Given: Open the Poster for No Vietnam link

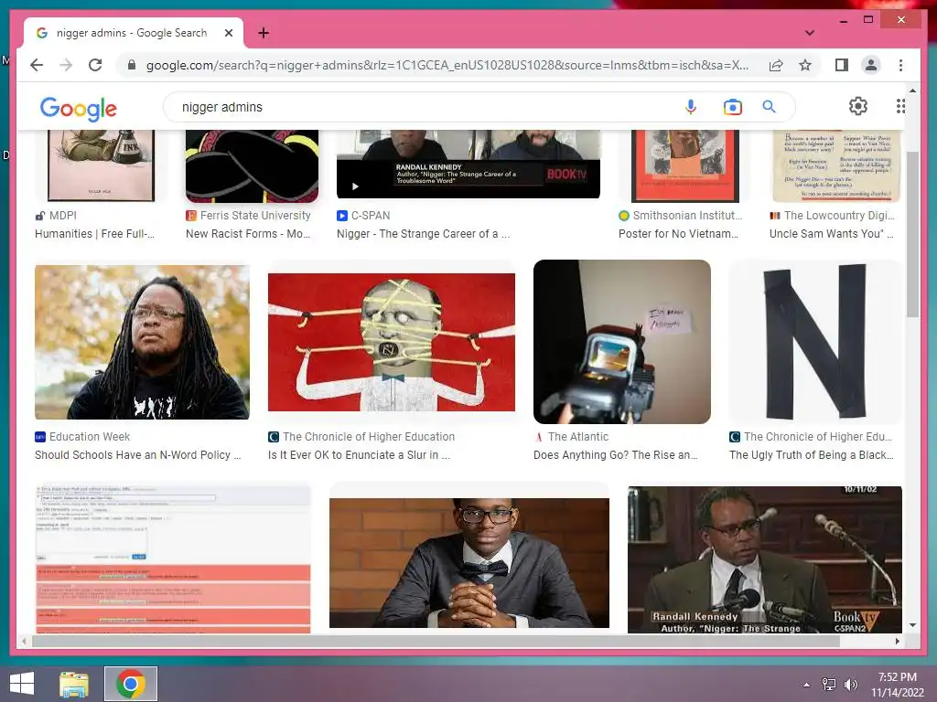Looking at the screenshot, I should (678, 234).
